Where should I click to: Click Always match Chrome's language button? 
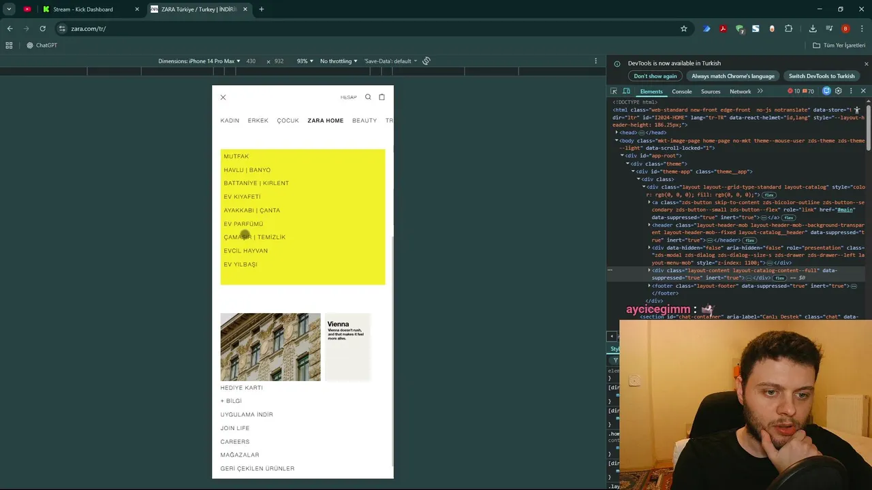[x=733, y=76]
